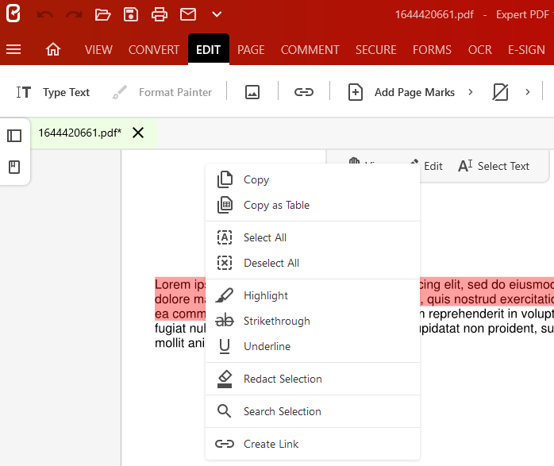Click the whiteout/erase page icon

tap(500, 92)
